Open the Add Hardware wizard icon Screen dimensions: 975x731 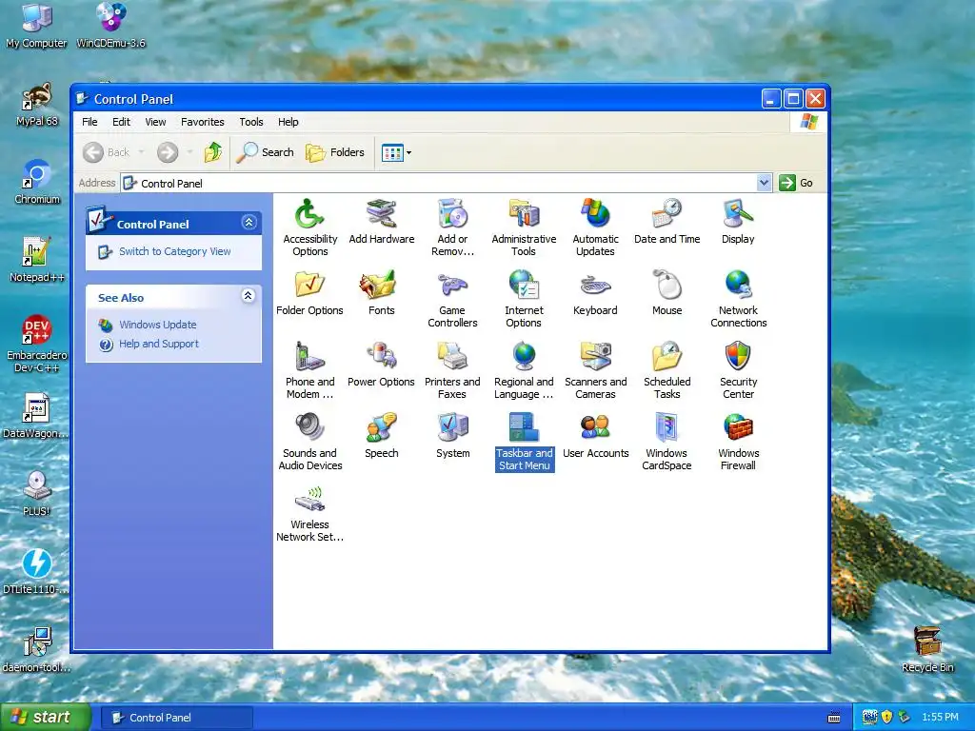coord(381,221)
